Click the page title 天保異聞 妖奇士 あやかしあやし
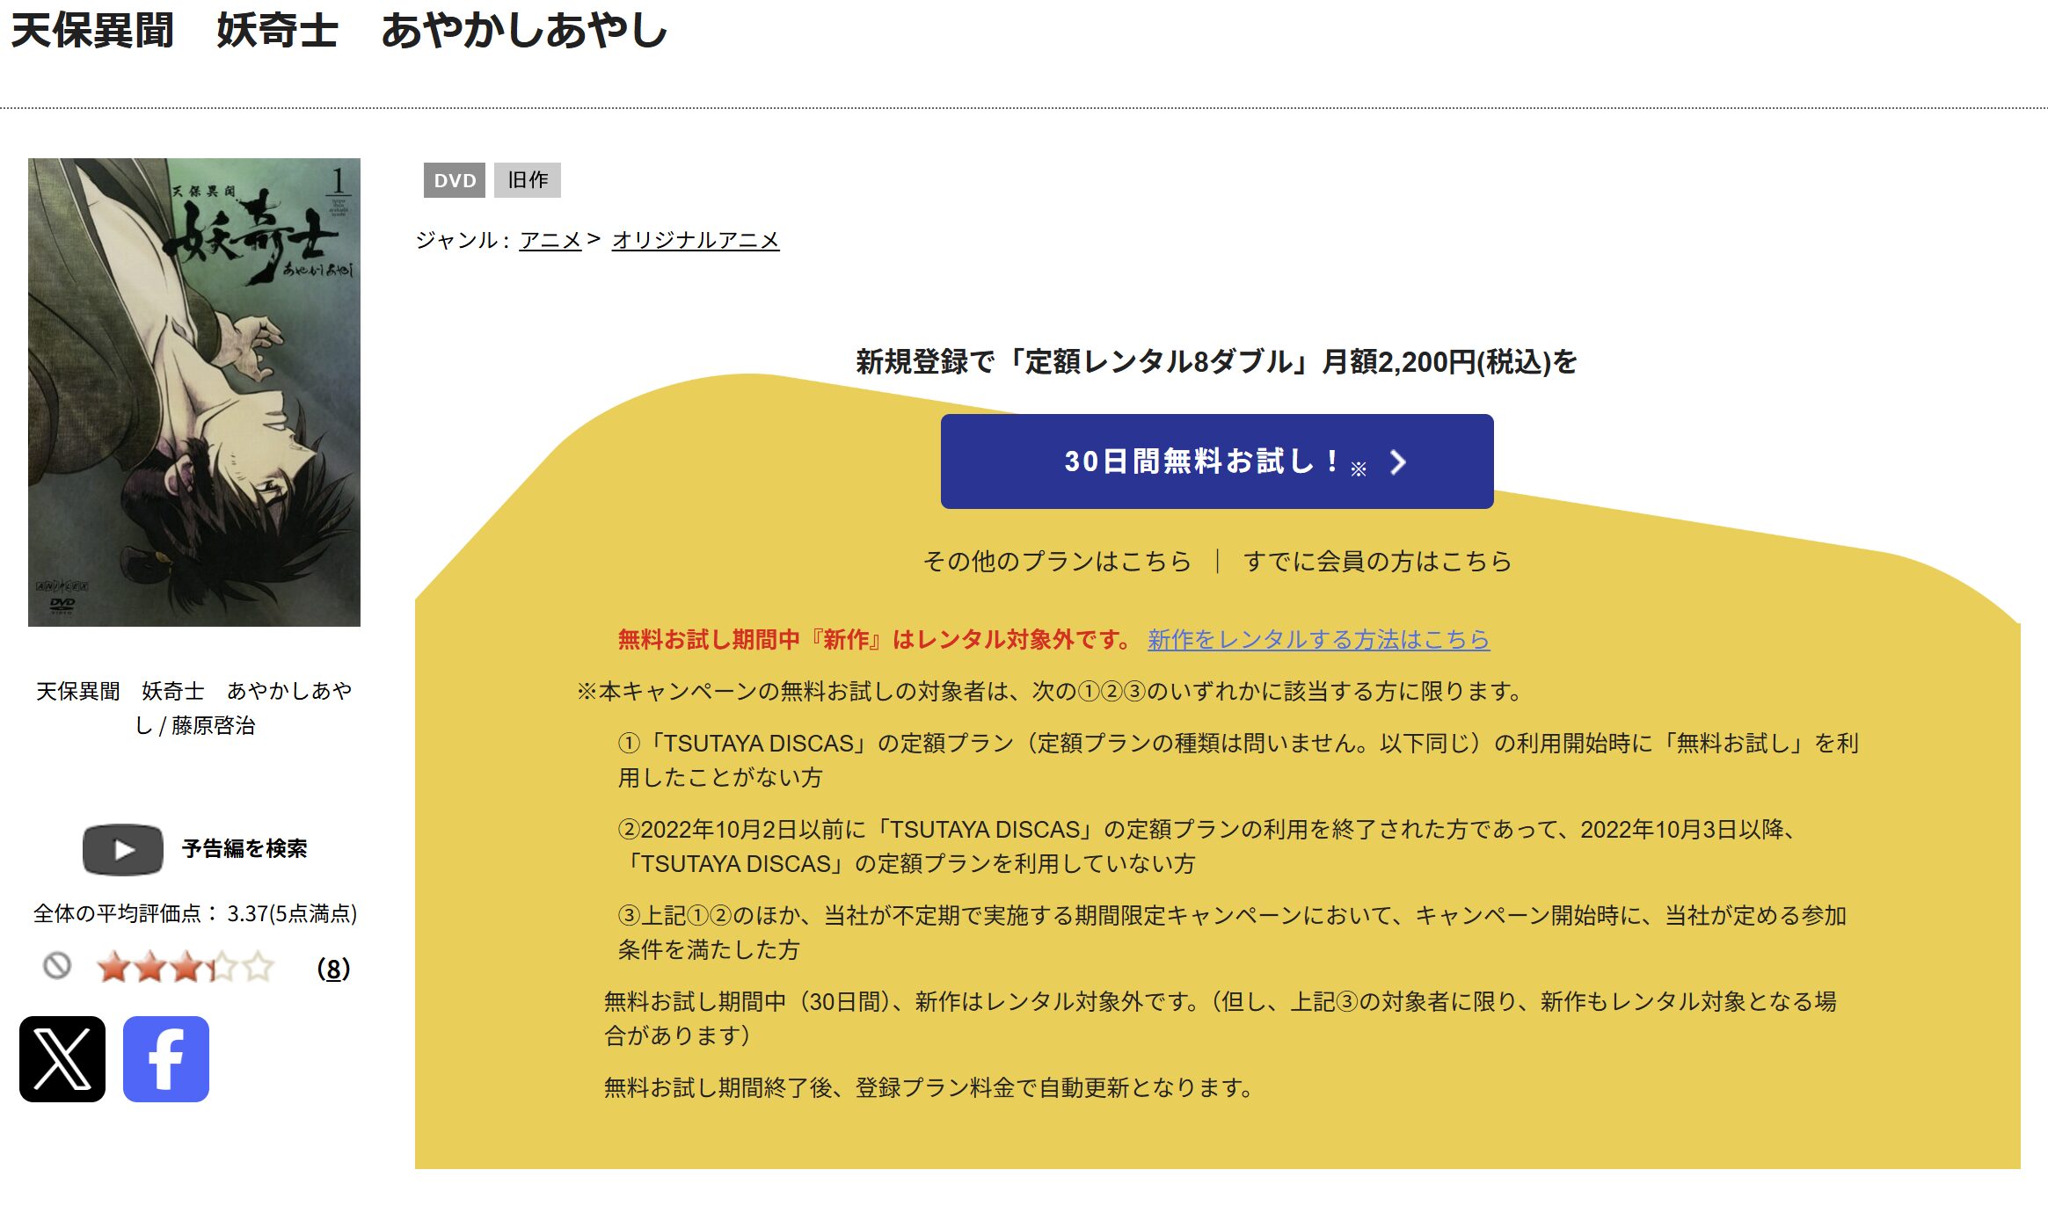2048x1206 pixels. point(339,31)
